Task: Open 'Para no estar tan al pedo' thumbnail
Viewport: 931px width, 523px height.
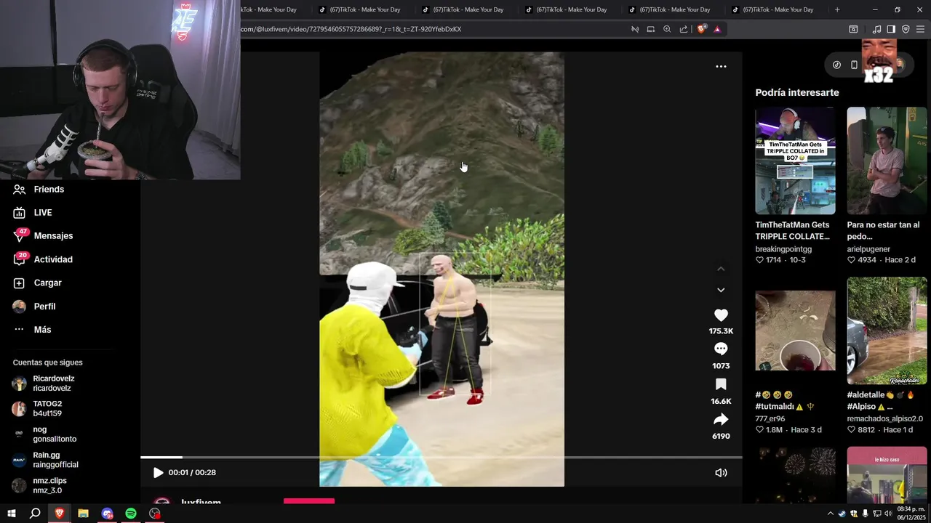Action: point(887,161)
